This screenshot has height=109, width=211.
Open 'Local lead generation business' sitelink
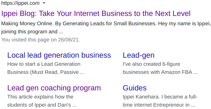pos(59,55)
